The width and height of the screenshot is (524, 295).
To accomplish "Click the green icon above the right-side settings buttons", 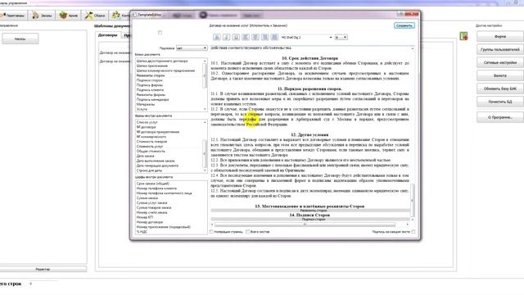I will [x=463, y=36].
